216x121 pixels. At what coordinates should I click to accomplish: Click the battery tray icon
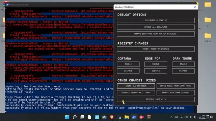(x=195, y=117)
